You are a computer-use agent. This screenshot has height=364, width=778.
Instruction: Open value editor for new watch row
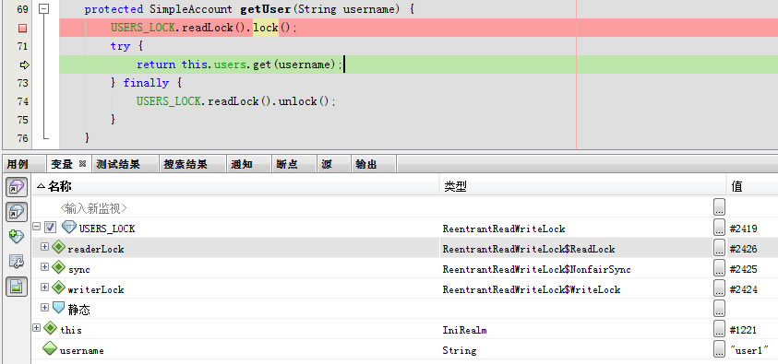(720, 207)
